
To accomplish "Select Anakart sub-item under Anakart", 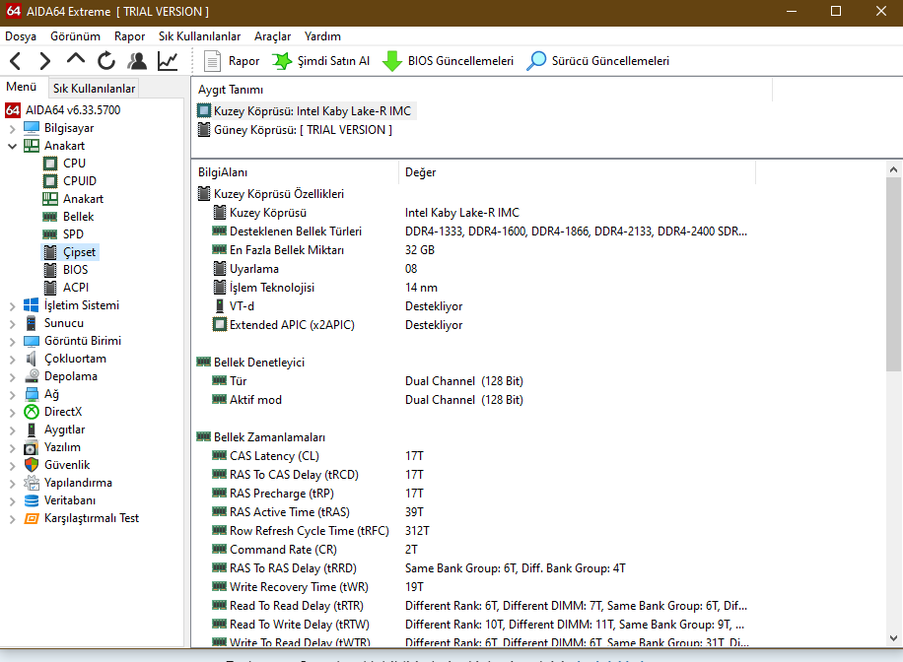I will coord(83,199).
